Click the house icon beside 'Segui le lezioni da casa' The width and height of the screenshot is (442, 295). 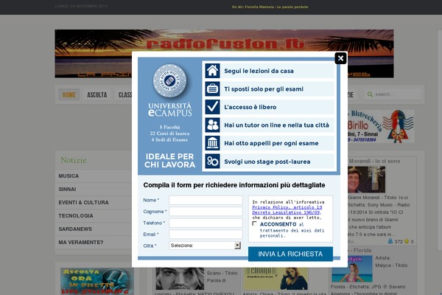coord(213,71)
